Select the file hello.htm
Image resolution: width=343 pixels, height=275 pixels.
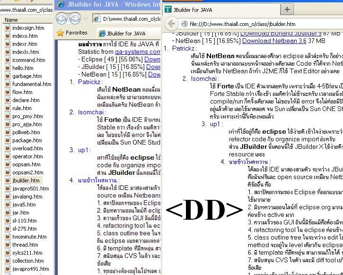click(x=23, y=68)
